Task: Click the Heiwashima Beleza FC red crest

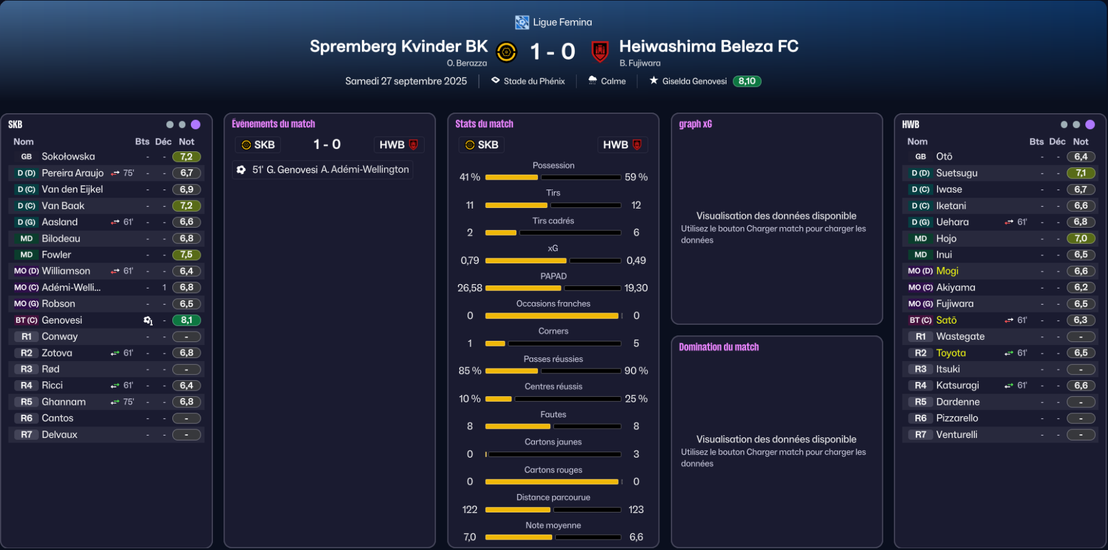Action: pyautogui.click(x=600, y=52)
